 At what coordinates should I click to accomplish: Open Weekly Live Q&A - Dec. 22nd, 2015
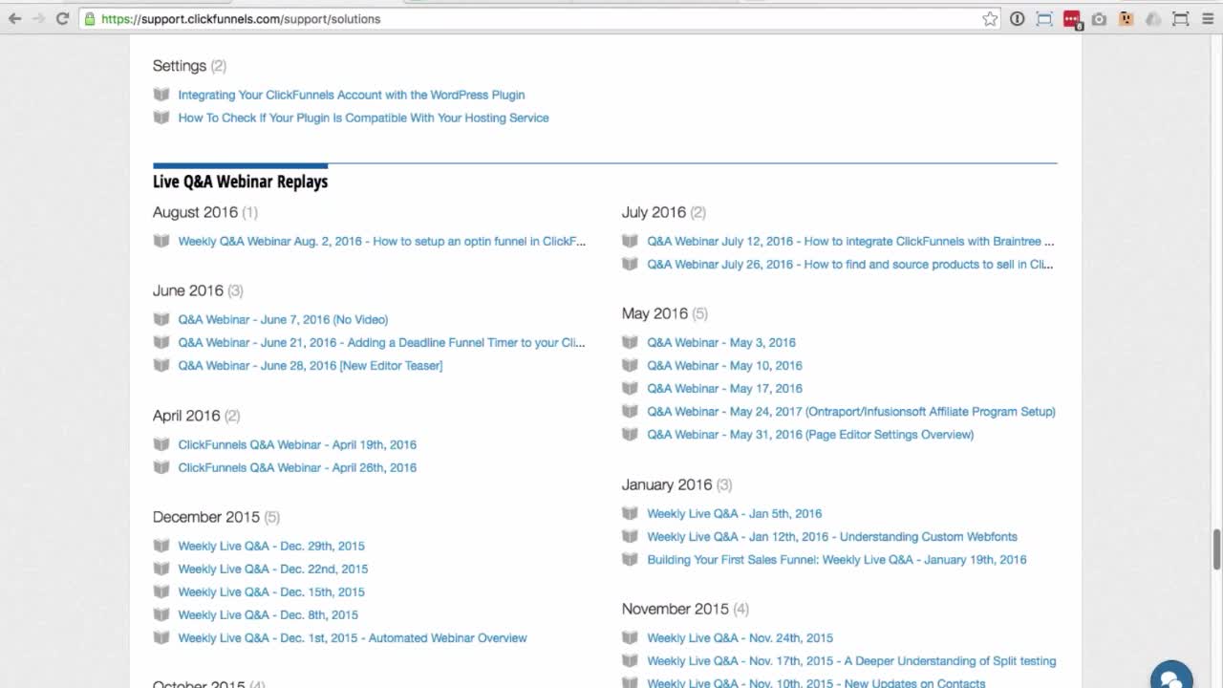(x=273, y=569)
